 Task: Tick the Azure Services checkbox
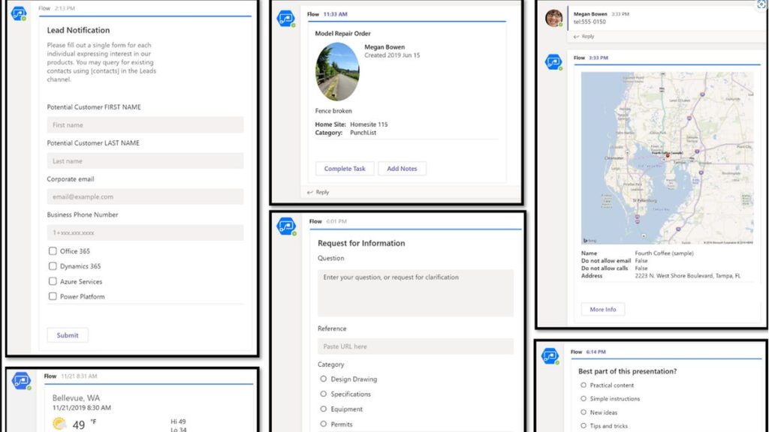coord(53,281)
